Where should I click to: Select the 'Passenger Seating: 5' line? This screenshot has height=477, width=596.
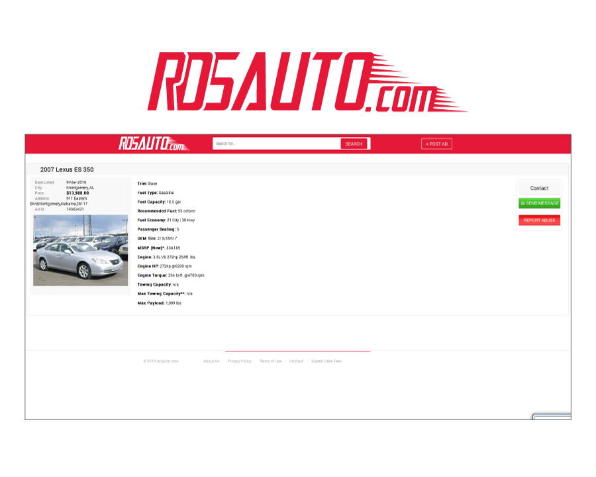pos(158,230)
